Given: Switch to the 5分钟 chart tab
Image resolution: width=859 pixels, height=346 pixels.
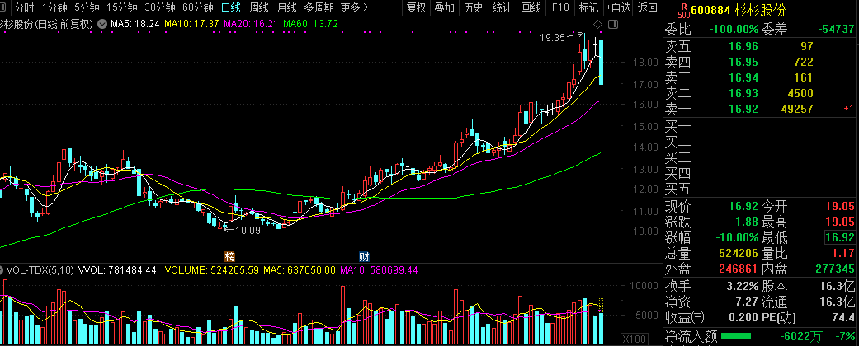Looking at the screenshot, I should pyautogui.click(x=87, y=7).
